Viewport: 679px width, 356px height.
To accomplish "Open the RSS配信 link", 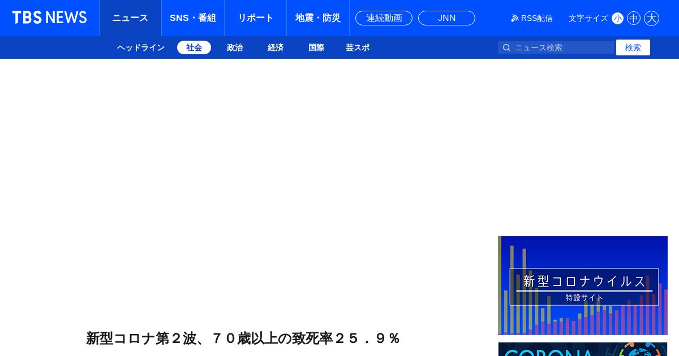I will (532, 18).
